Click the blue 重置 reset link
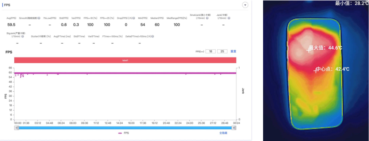The width and height of the screenshot is (369, 141). (x=233, y=51)
